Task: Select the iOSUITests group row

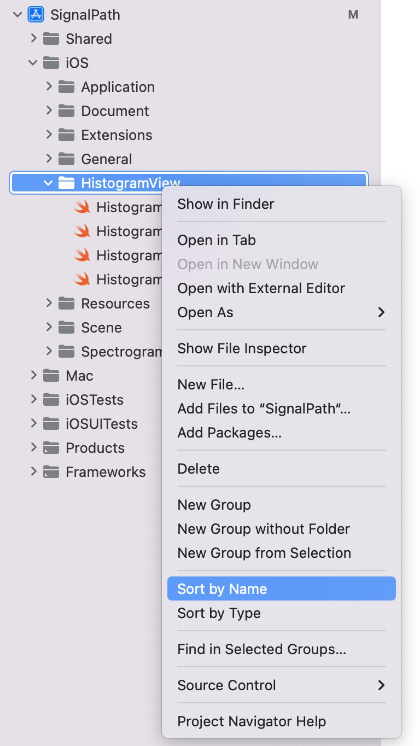Action: coord(102,424)
